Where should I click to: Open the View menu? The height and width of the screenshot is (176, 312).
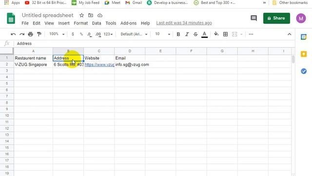pyautogui.click(x=49, y=23)
